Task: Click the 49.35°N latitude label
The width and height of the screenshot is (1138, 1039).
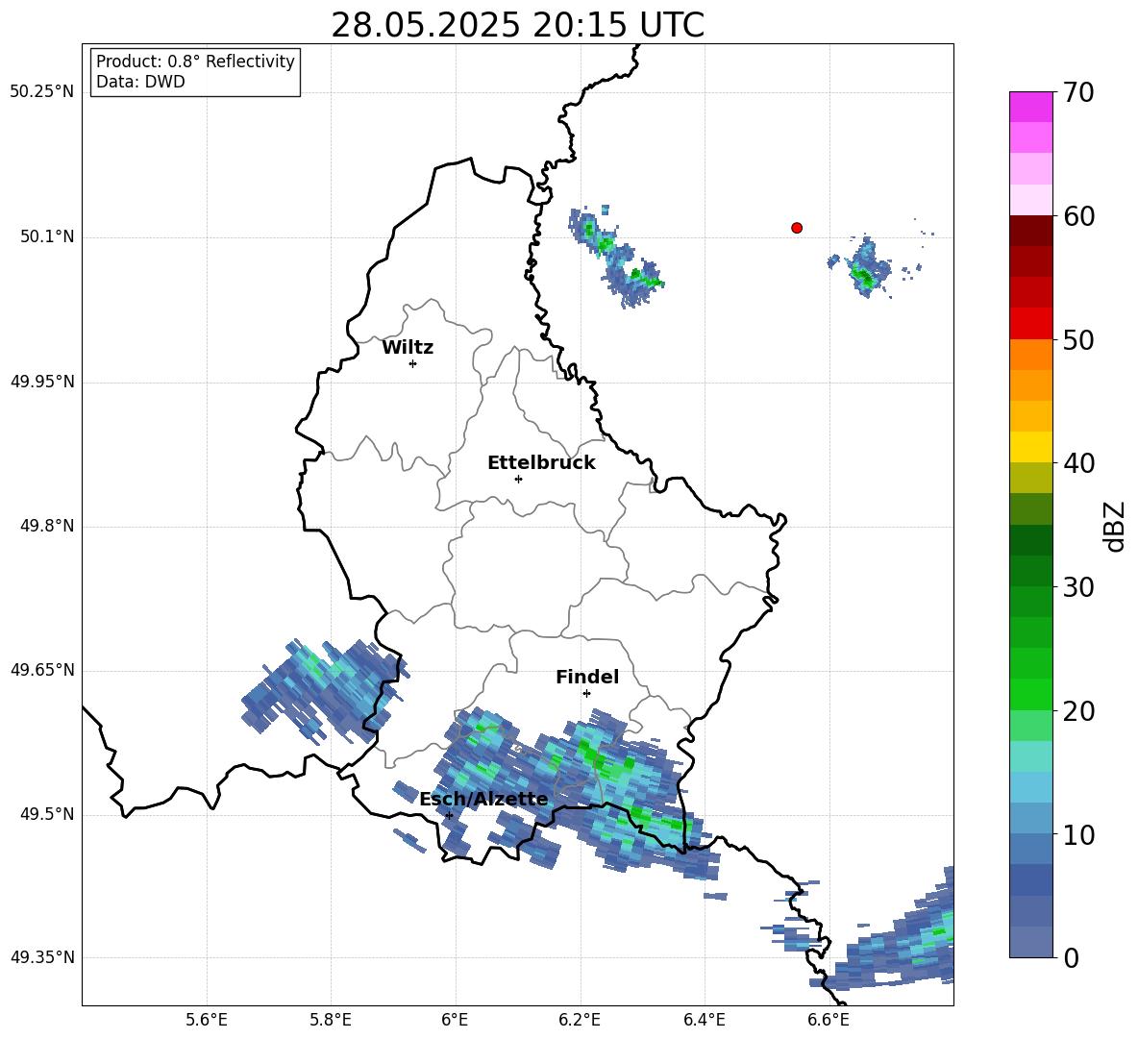Action: [x=42, y=957]
